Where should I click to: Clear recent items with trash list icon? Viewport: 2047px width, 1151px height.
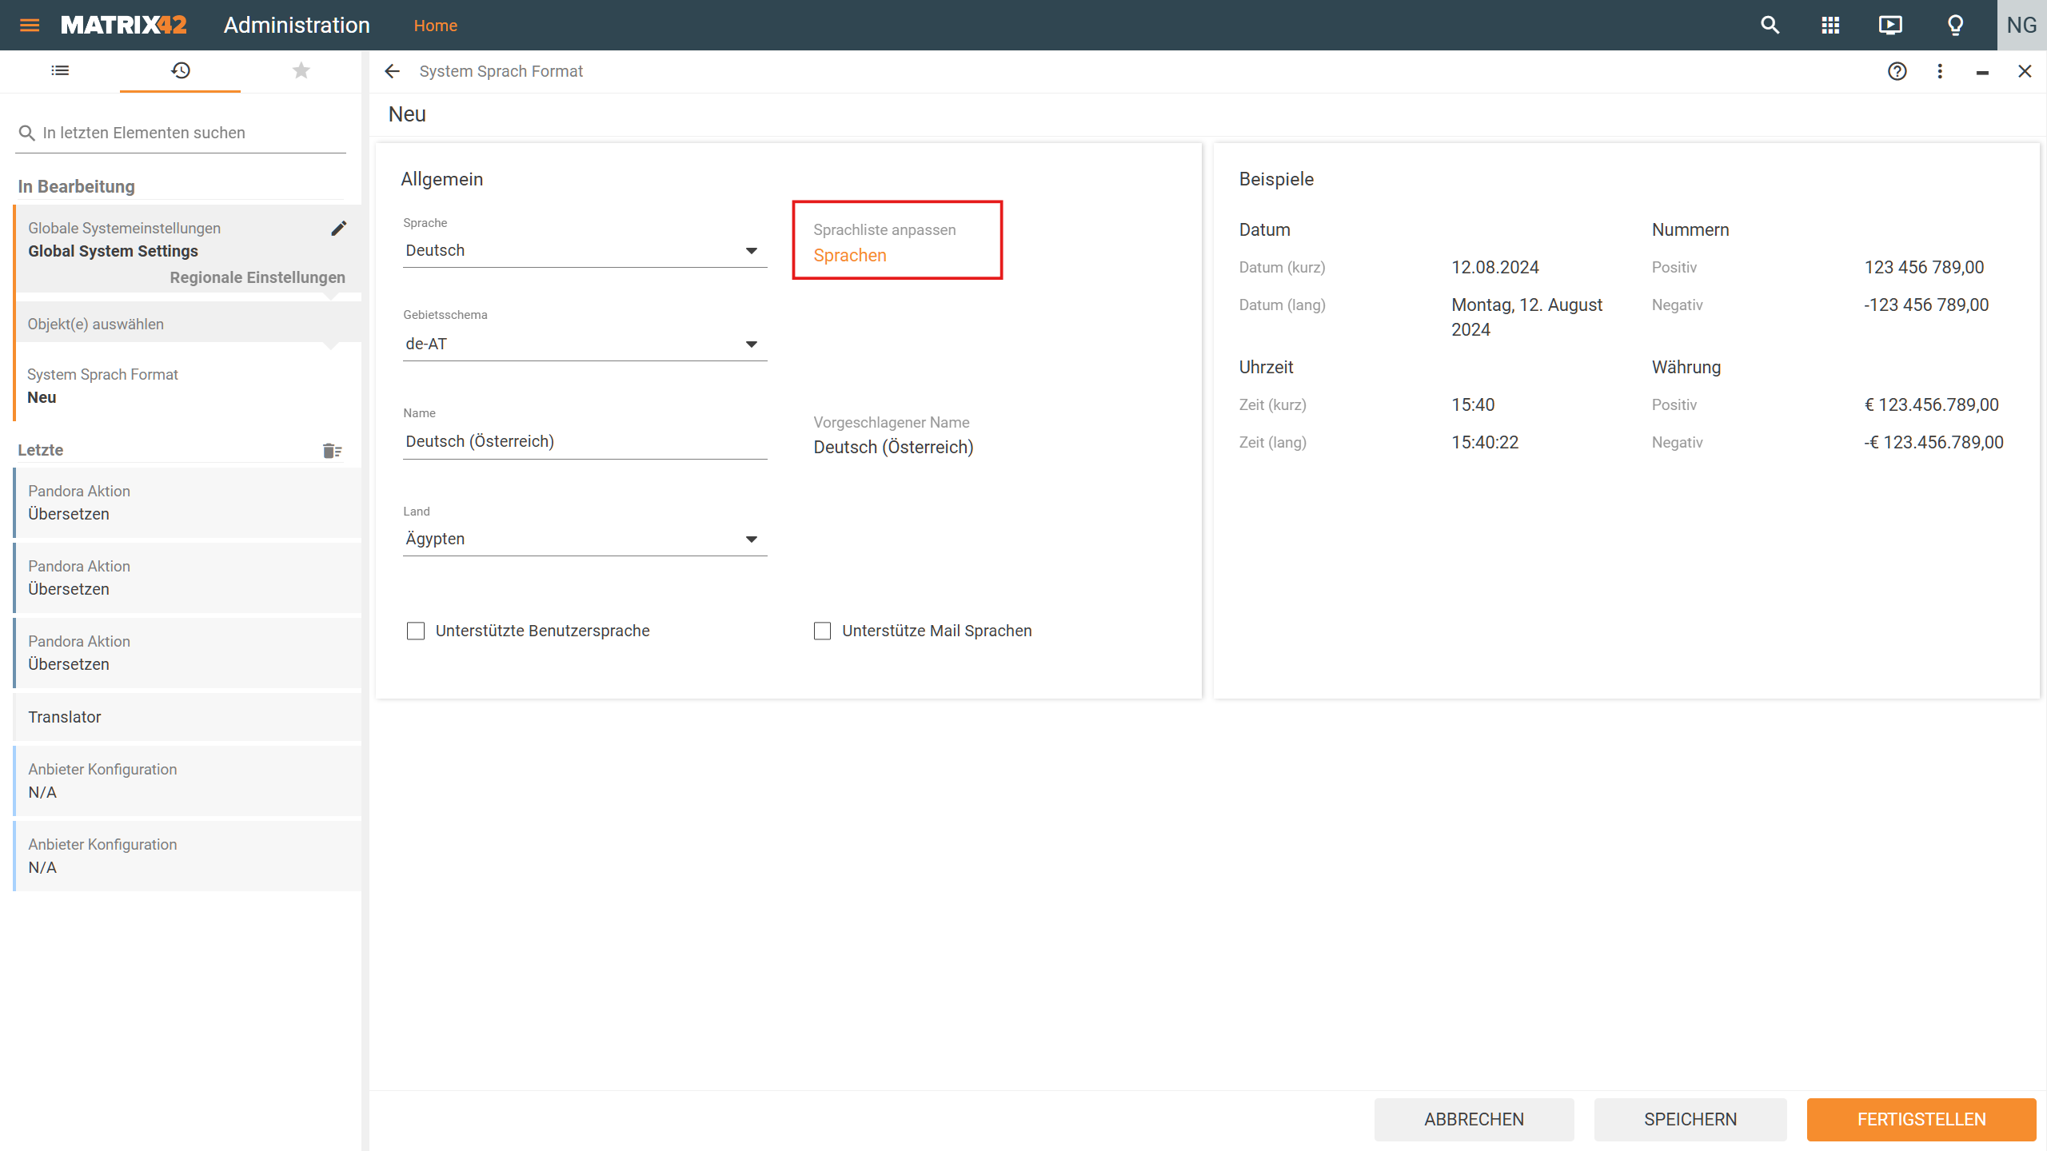click(x=332, y=451)
